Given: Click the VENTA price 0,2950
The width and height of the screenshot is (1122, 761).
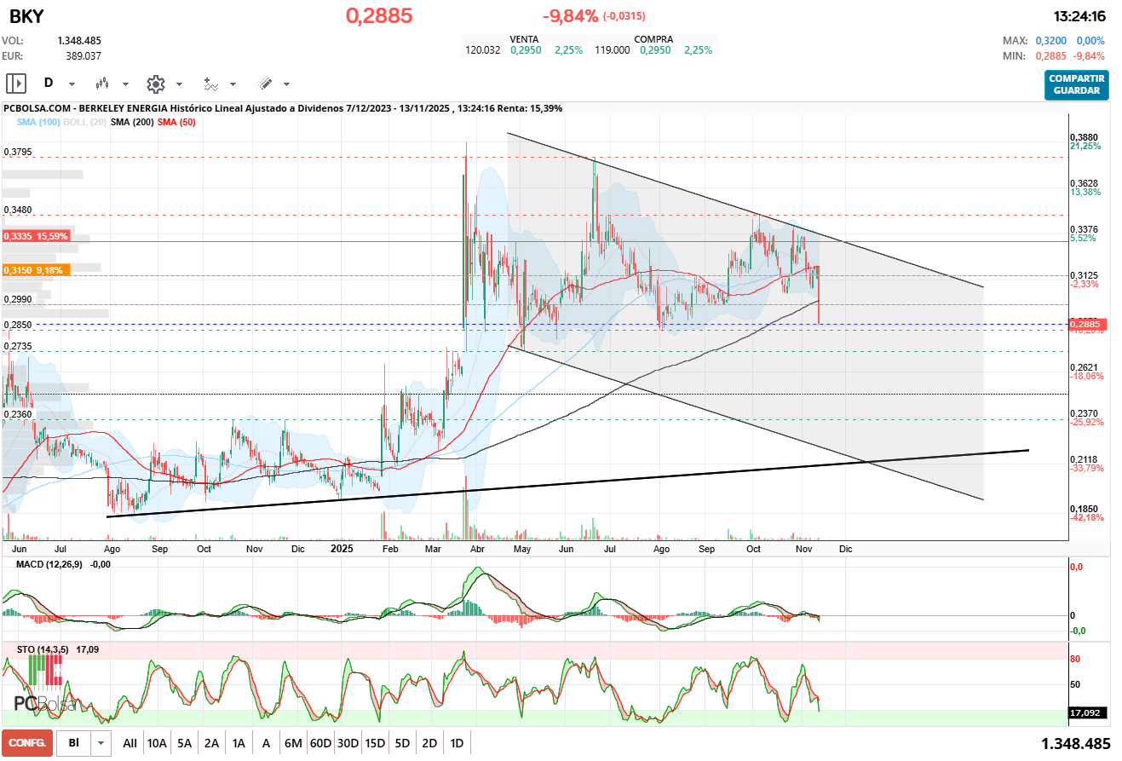Looking at the screenshot, I should pyautogui.click(x=526, y=50).
